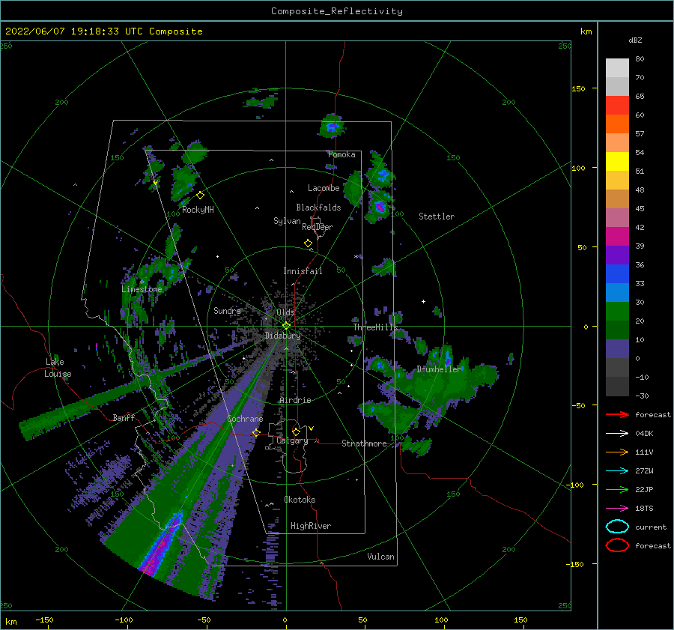Image resolution: width=674 pixels, height=630 pixels.
Task: Click the yellow V marker northeast of Calgary
Action: [x=312, y=428]
